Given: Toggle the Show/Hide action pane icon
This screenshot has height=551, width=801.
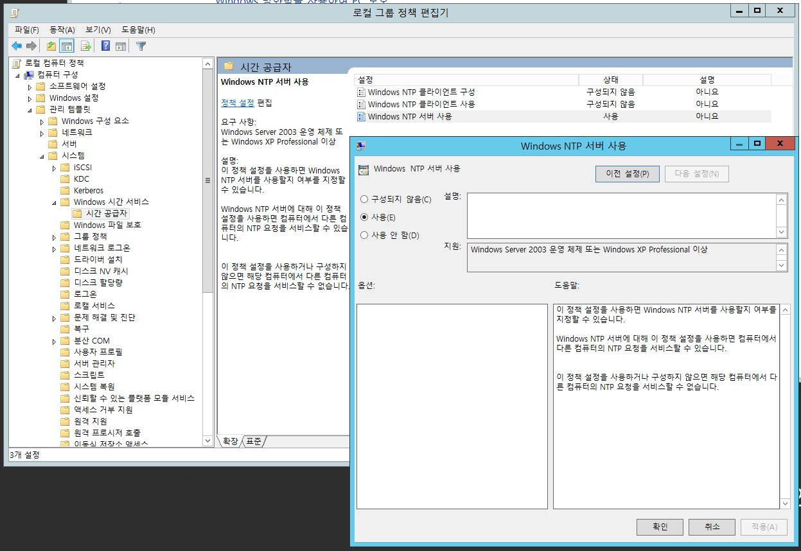Looking at the screenshot, I should 121,46.
